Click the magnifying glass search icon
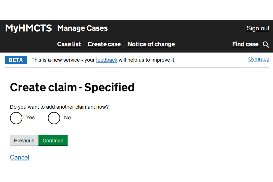The height and width of the screenshot is (182, 273). 266,45
